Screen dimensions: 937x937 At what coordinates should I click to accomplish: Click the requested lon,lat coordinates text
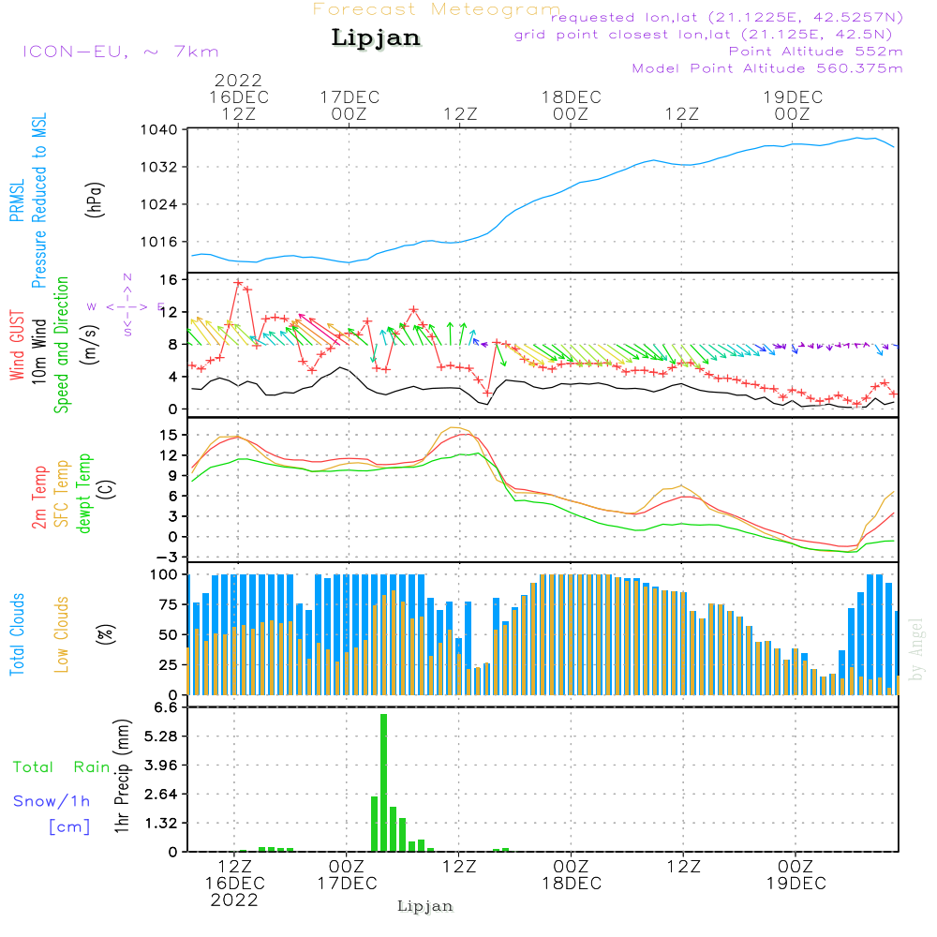click(727, 18)
